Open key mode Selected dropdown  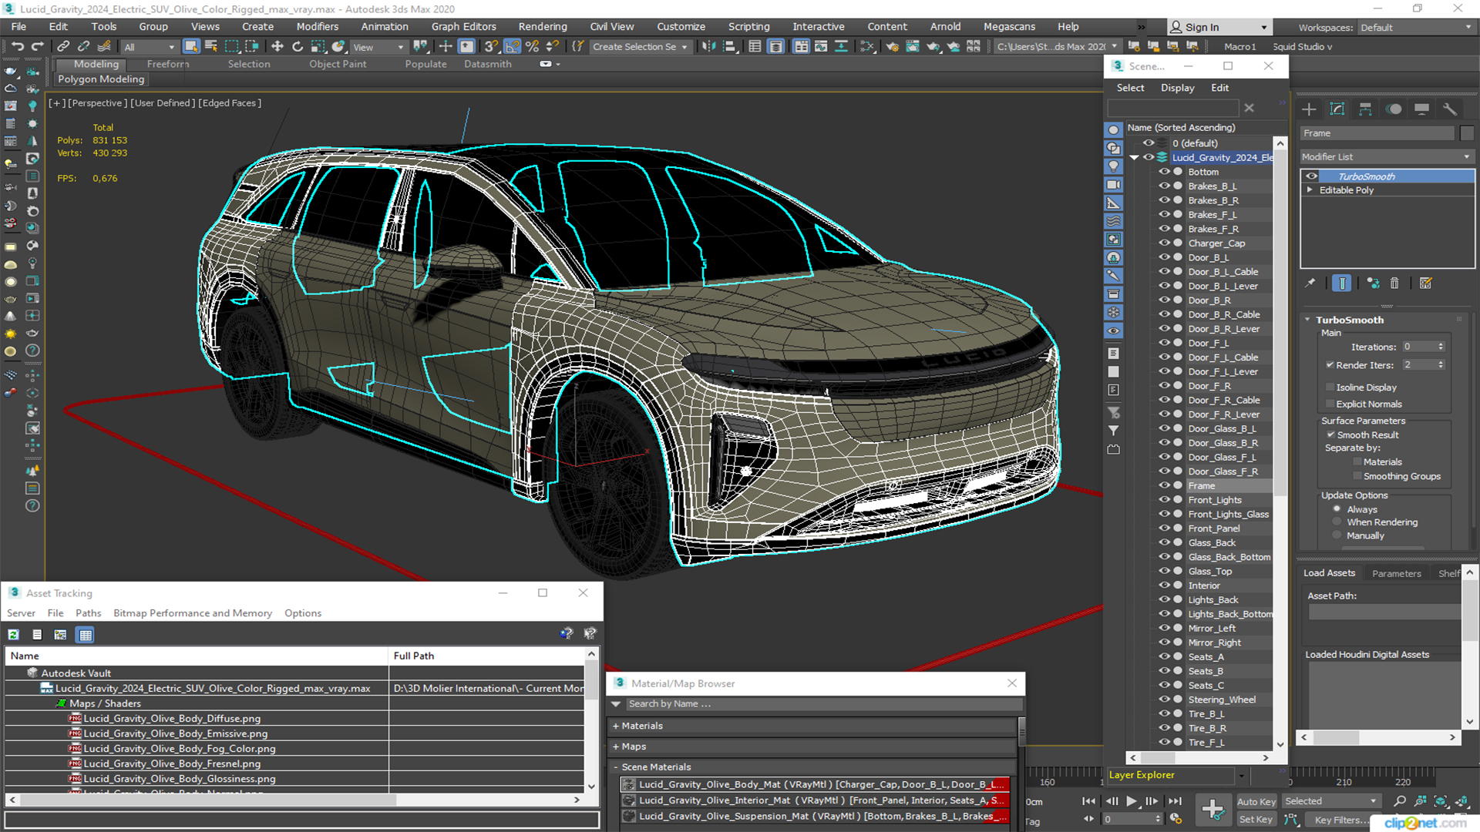(1330, 801)
